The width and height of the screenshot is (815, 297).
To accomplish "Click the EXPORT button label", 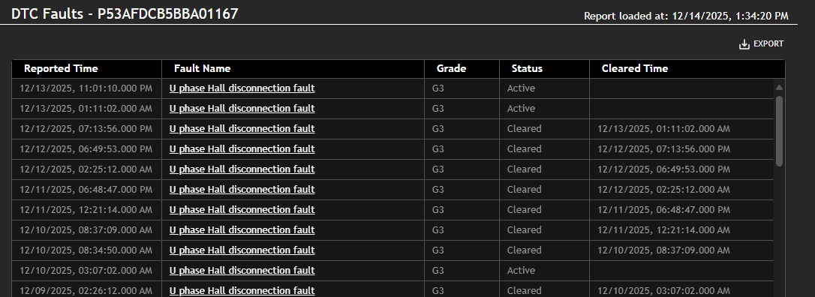I will click(x=768, y=44).
